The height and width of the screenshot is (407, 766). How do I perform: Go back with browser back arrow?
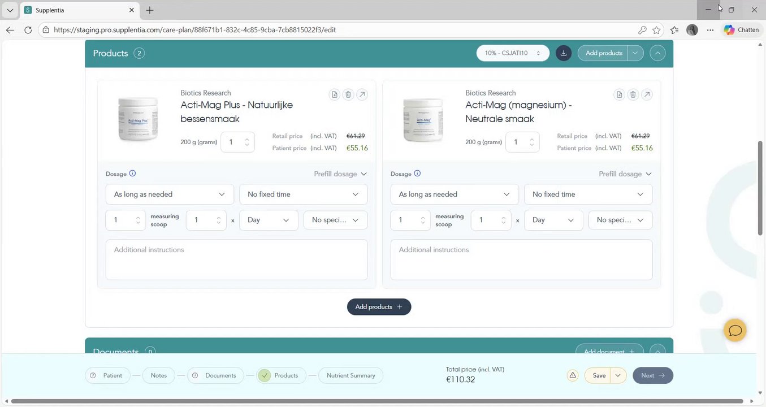[x=10, y=30]
